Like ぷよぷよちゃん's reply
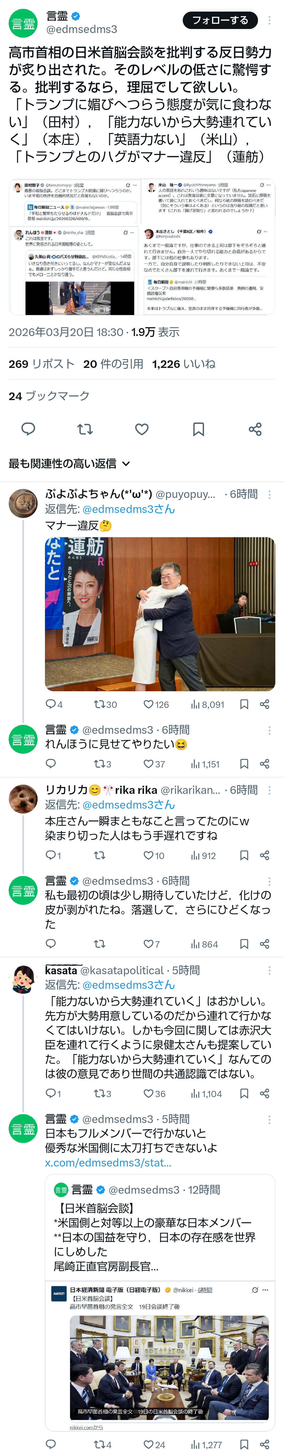284x1450 pixels. click(x=149, y=704)
